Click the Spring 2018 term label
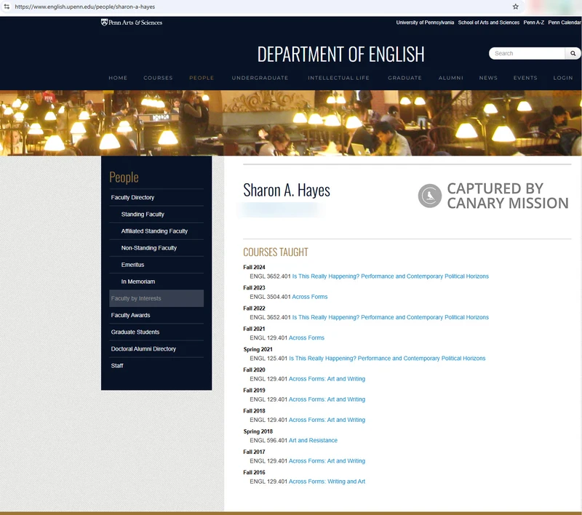 [x=258, y=431]
